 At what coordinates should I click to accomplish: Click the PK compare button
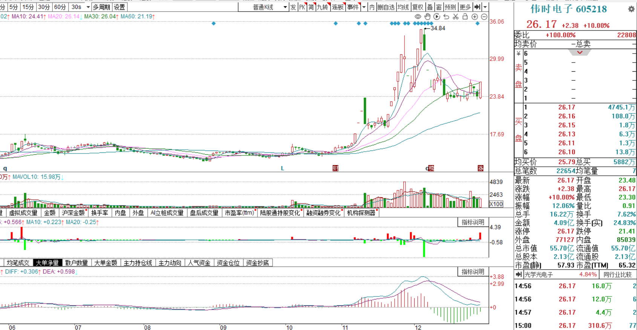302,7
